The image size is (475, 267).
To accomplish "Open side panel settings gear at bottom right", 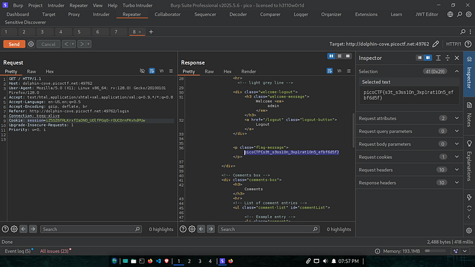I will 470,230.
